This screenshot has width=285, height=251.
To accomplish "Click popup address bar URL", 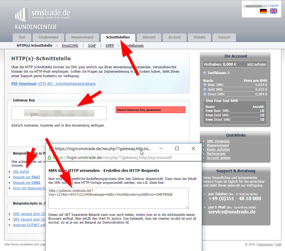I will 112,158.
